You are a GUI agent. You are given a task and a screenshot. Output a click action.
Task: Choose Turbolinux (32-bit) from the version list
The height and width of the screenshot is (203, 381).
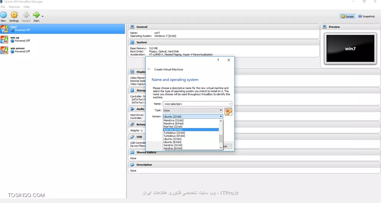pos(191,133)
